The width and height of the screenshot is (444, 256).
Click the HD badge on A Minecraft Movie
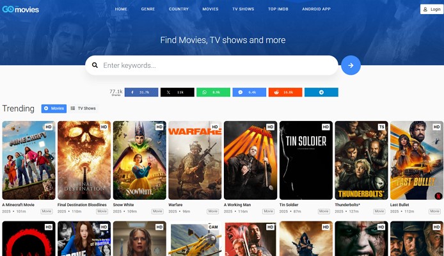pos(49,127)
